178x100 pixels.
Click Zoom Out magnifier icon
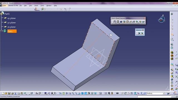click(x=76, y=93)
